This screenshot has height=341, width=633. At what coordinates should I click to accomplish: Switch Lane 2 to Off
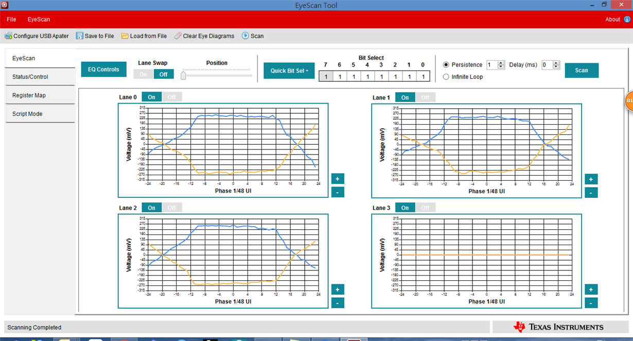tap(172, 208)
